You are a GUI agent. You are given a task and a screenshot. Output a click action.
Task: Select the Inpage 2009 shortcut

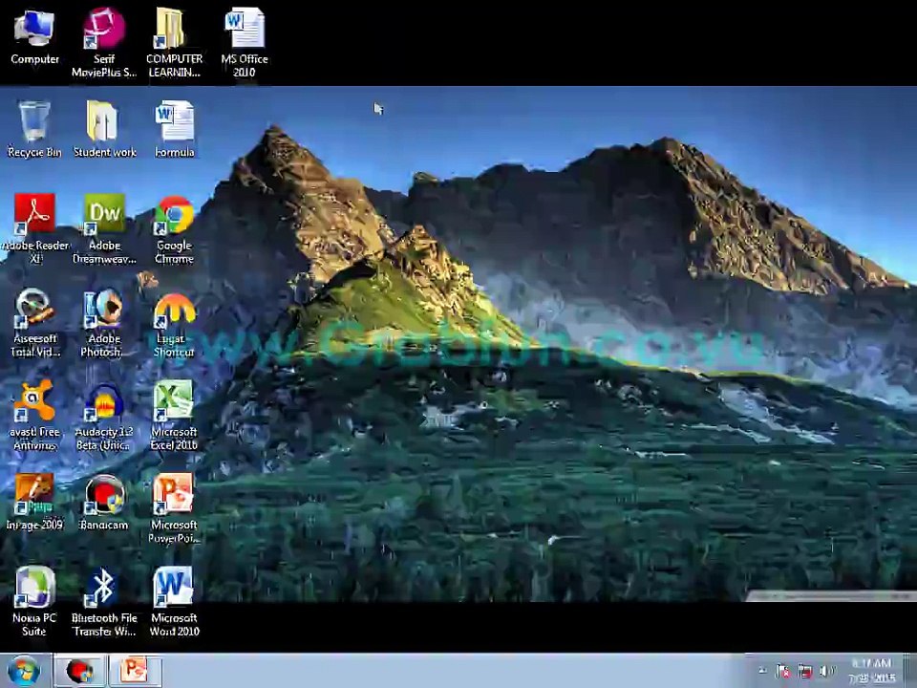coord(34,502)
